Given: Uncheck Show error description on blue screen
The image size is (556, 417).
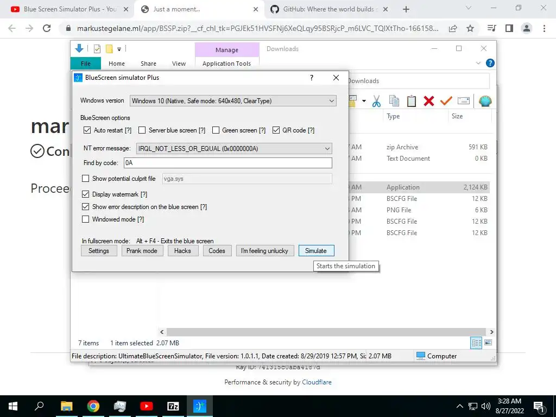Looking at the screenshot, I should (85, 206).
